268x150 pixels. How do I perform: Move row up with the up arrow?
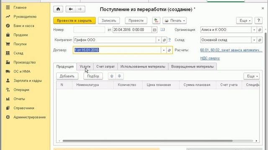[112, 76]
